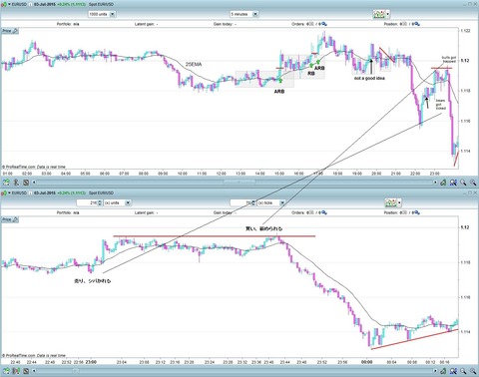Click 'Spot EURUSD' title text of lower chart
479x377 pixels.
[101, 192]
